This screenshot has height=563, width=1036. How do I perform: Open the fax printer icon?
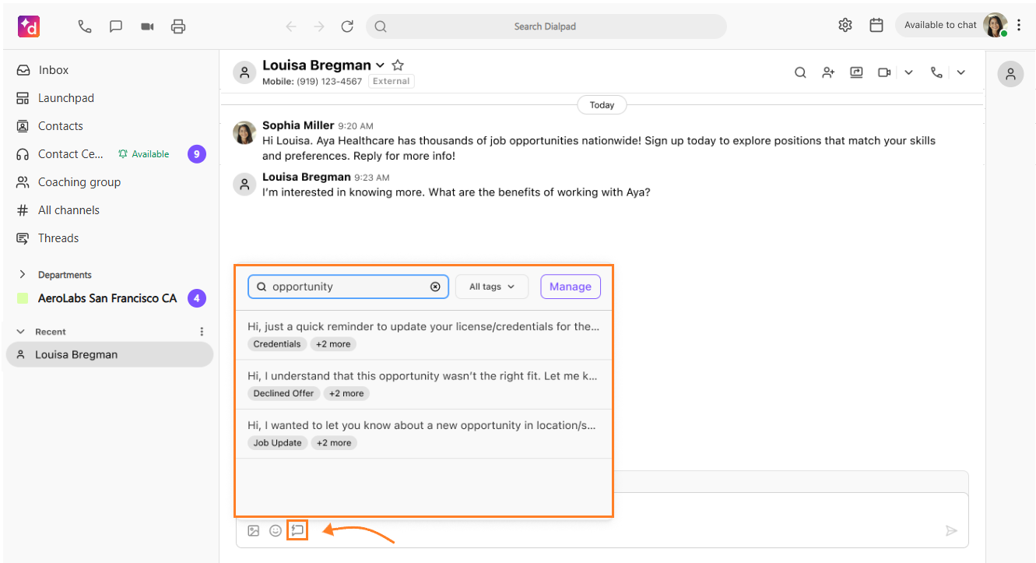tap(178, 26)
